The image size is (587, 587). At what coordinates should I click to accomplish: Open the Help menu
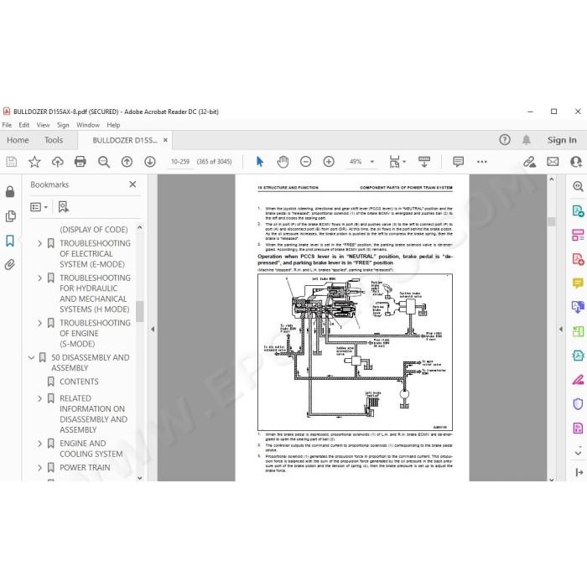tap(113, 125)
